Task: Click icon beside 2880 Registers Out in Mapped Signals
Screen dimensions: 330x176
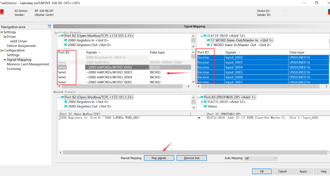Action: pos(66,106)
